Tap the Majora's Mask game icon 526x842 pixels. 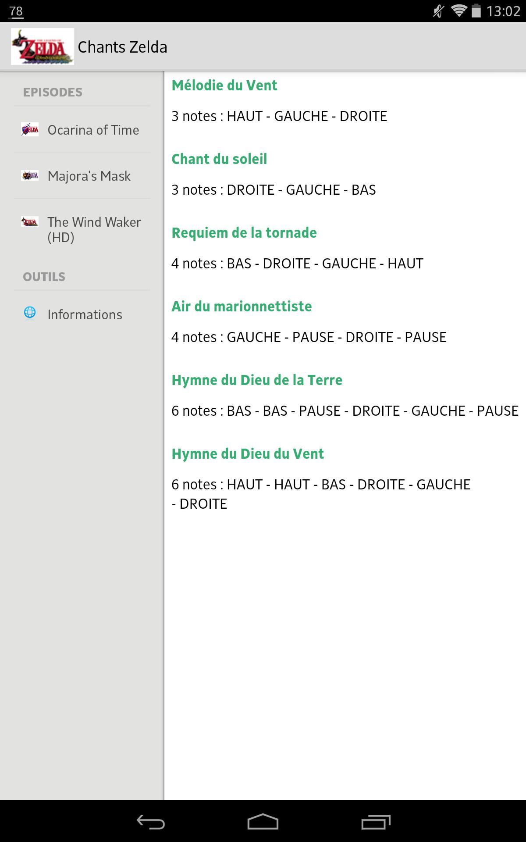point(30,176)
